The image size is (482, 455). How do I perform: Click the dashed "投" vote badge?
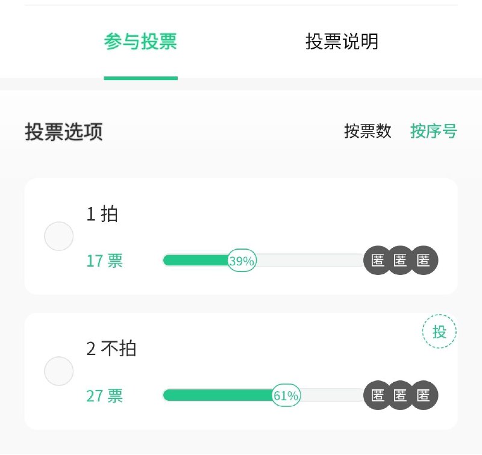pyautogui.click(x=440, y=332)
